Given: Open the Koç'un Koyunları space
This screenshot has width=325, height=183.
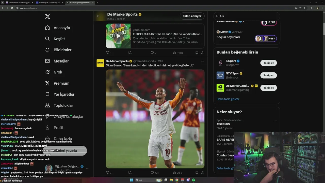Looking at the screenshot, I should [228, 37].
